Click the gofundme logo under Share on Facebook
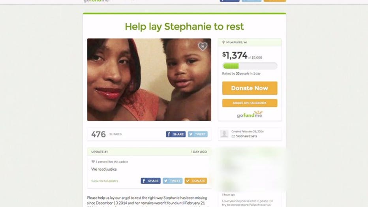This screenshot has width=368, height=207. [x=250, y=114]
